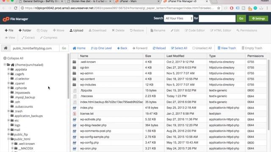Create a new File
Viewport: 271px width, 152px height.
9,30
